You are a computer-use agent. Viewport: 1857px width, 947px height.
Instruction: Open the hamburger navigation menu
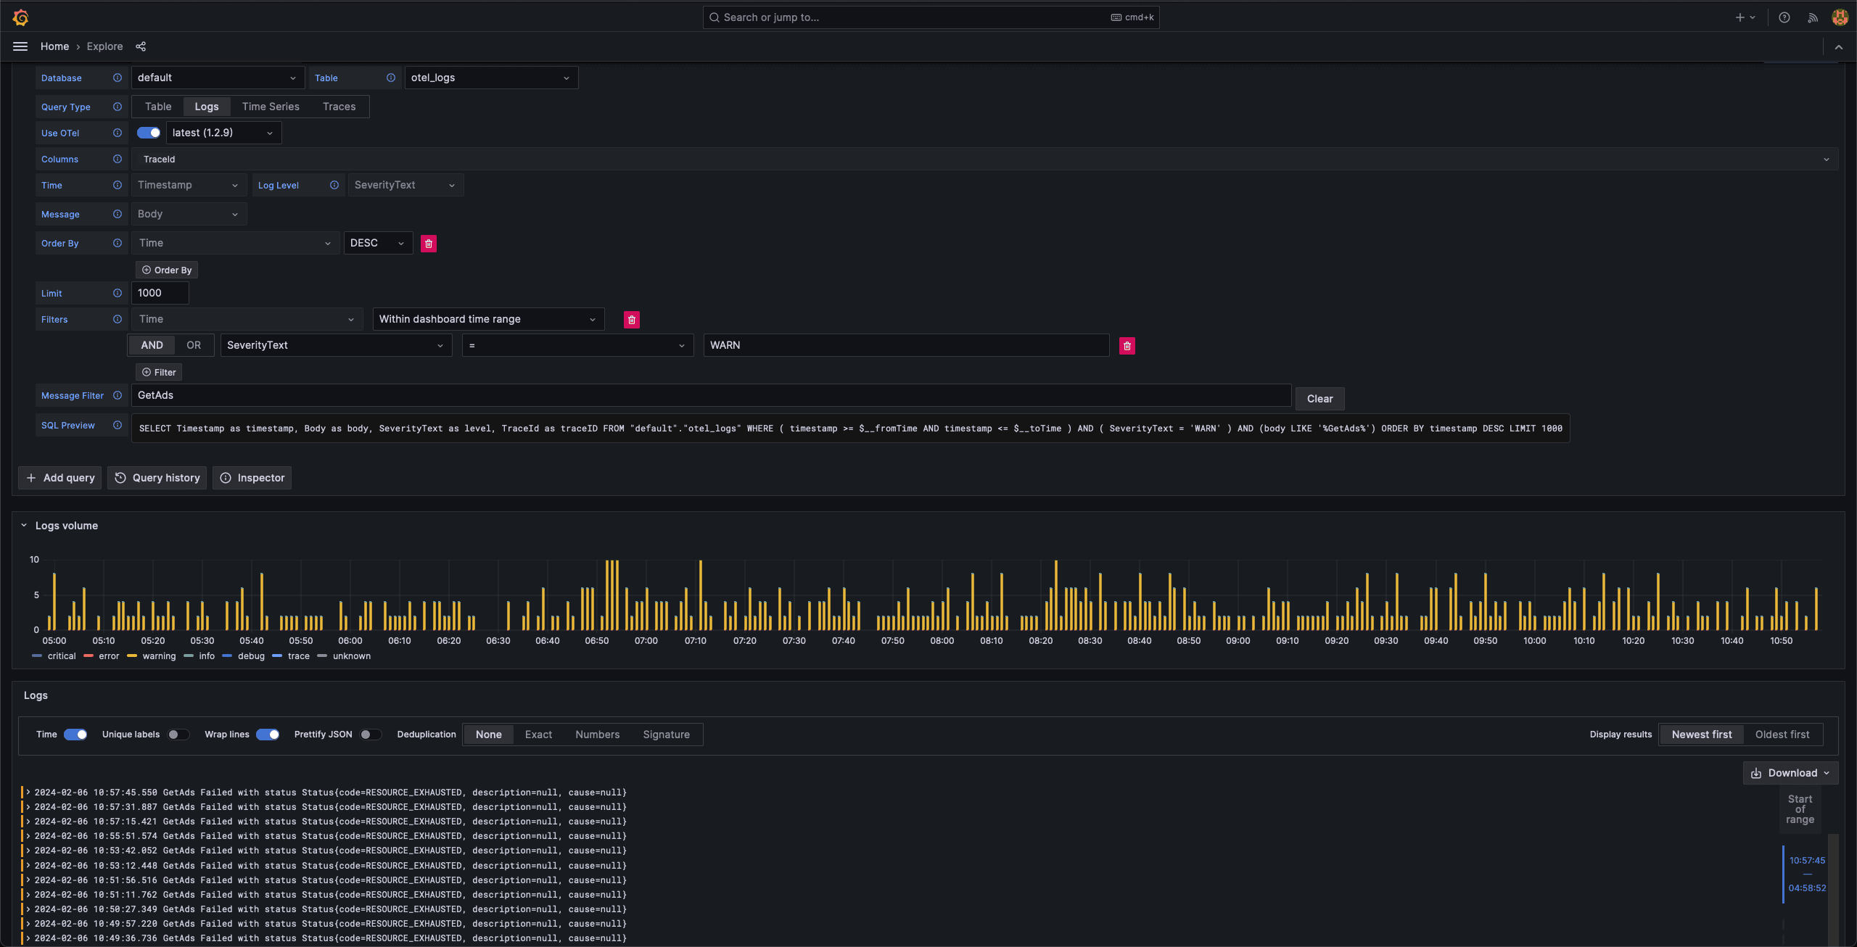(20, 46)
